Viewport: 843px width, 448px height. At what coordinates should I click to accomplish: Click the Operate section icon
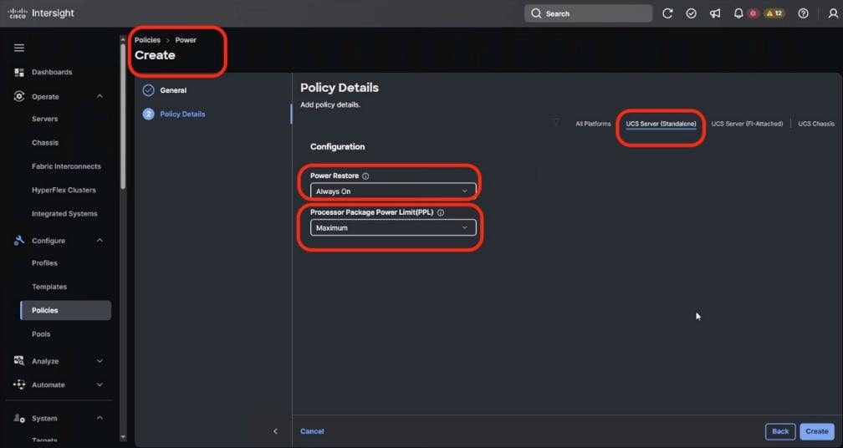(x=19, y=96)
